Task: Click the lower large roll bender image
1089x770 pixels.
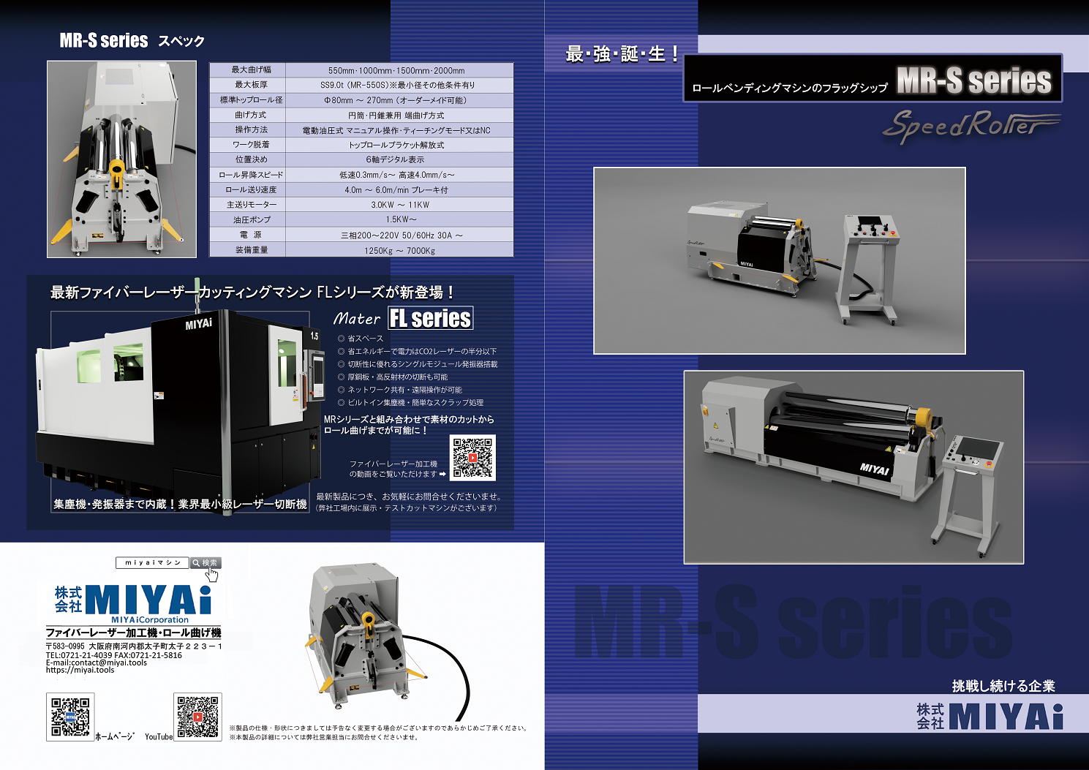Action: pos(854,467)
